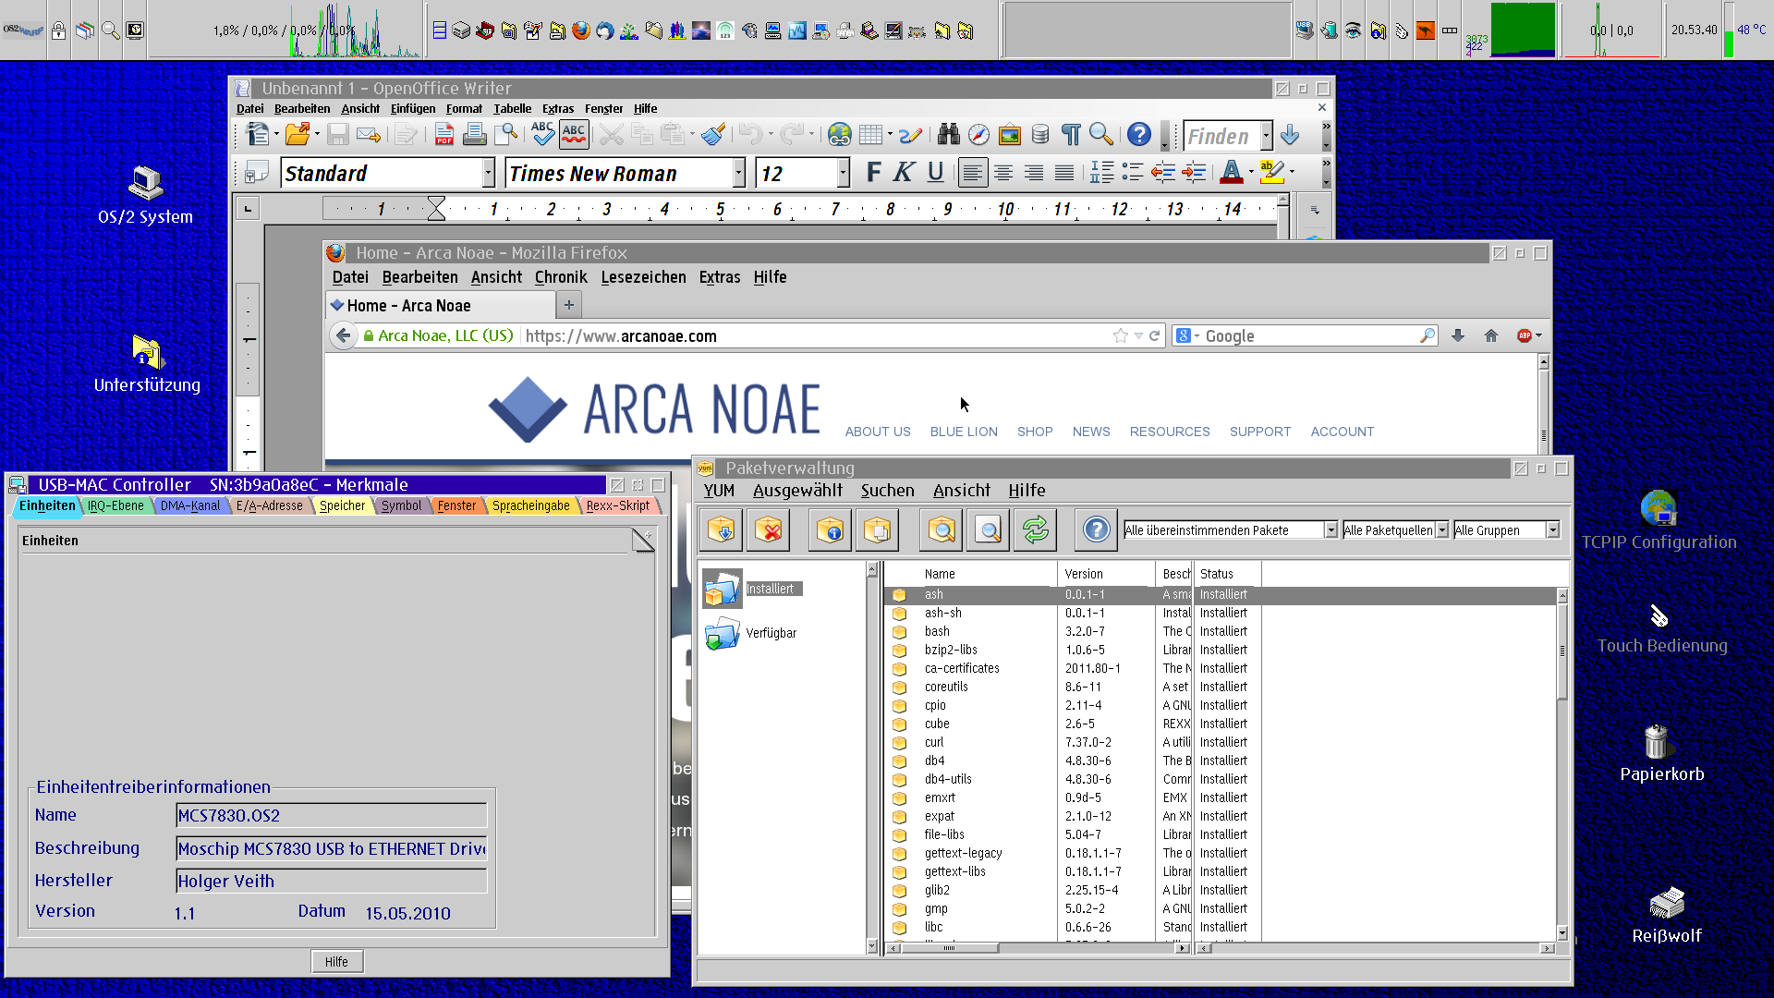1774x998 pixels.
Task: Open the Chronik menu in Firefox
Action: click(561, 277)
